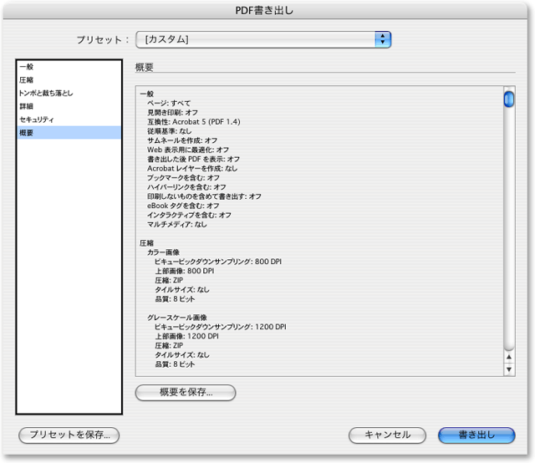Viewport: 535px width, 463px height.
Task: Click the PDF書き出し title bar
Action: point(267,10)
